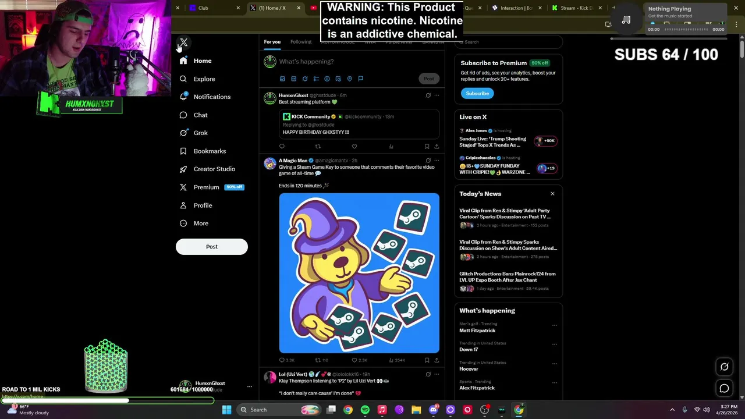Reply to A Magic Man's Steam giveaway post
The image size is (745, 419).
pyautogui.click(x=286, y=360)
